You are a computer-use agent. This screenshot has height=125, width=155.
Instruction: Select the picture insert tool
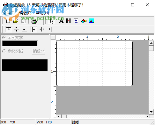pos(92,21)
